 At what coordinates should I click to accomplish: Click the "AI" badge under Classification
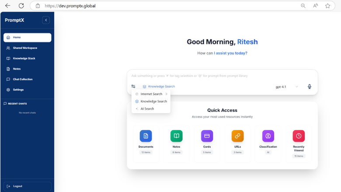pos(268,153)
